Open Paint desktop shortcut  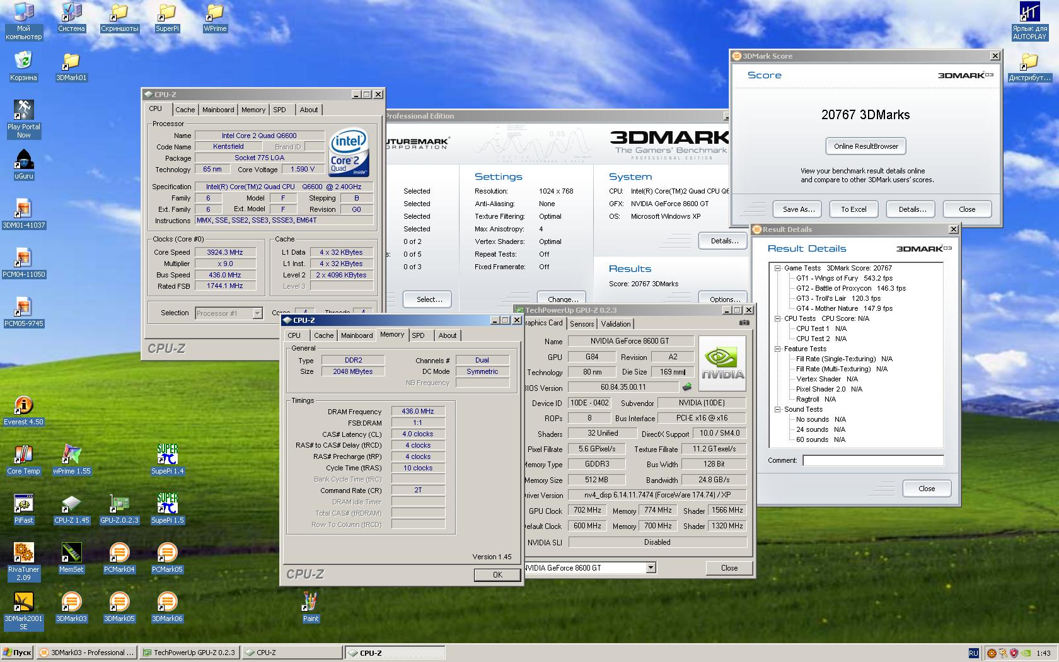[310, 607]
